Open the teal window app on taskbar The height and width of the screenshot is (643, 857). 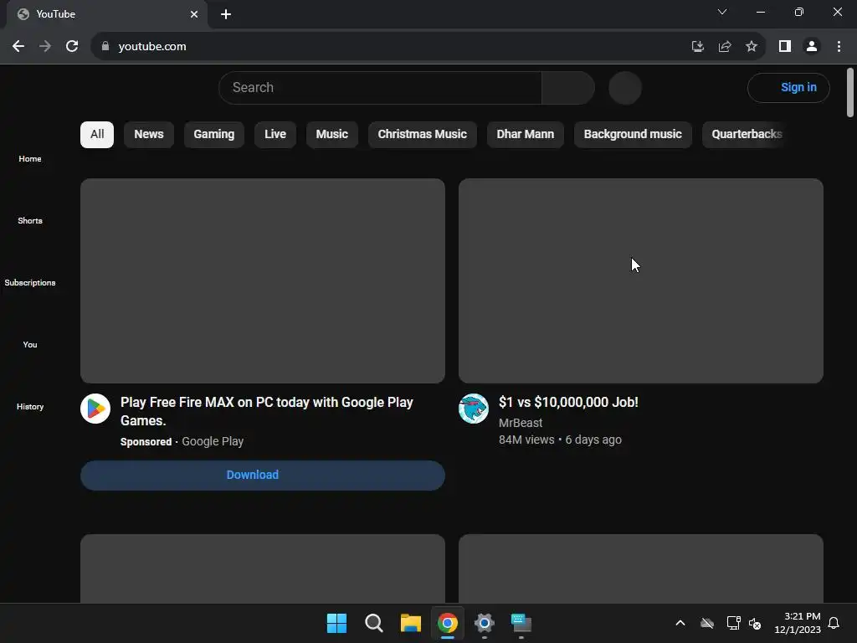click(x=521, y=623)
